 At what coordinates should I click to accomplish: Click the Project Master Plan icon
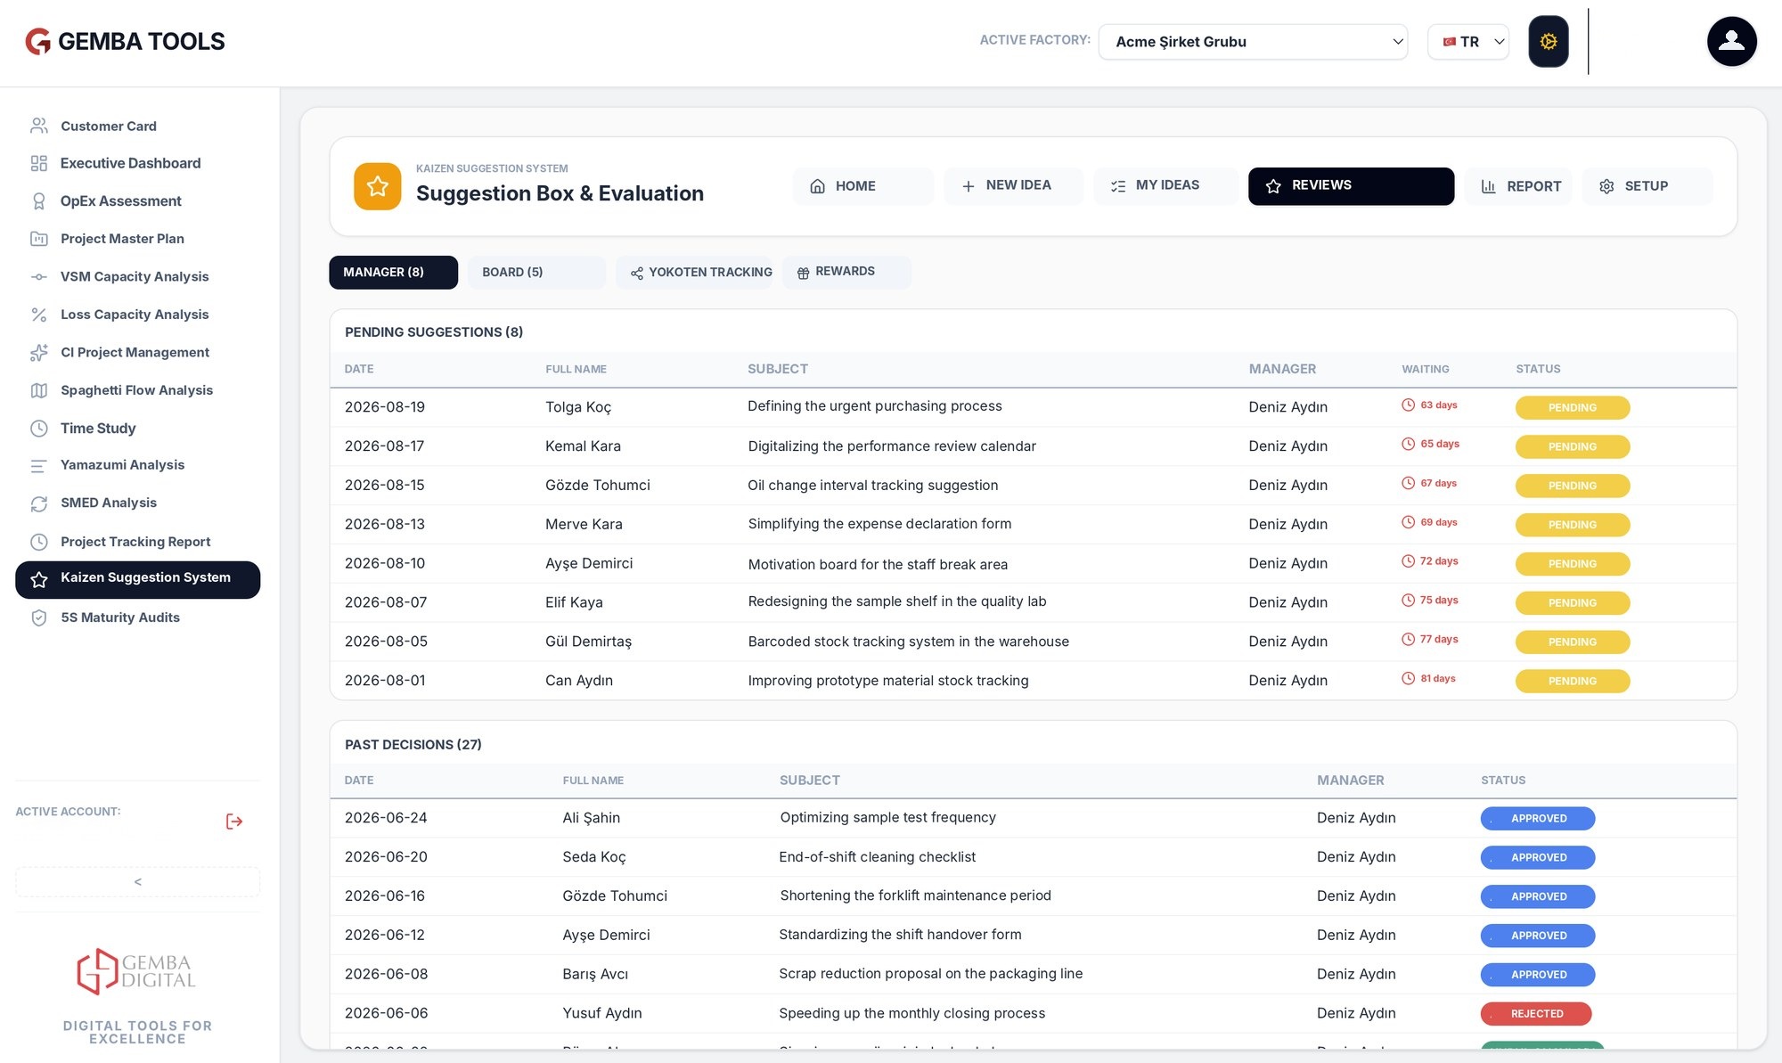coord(38,239)
